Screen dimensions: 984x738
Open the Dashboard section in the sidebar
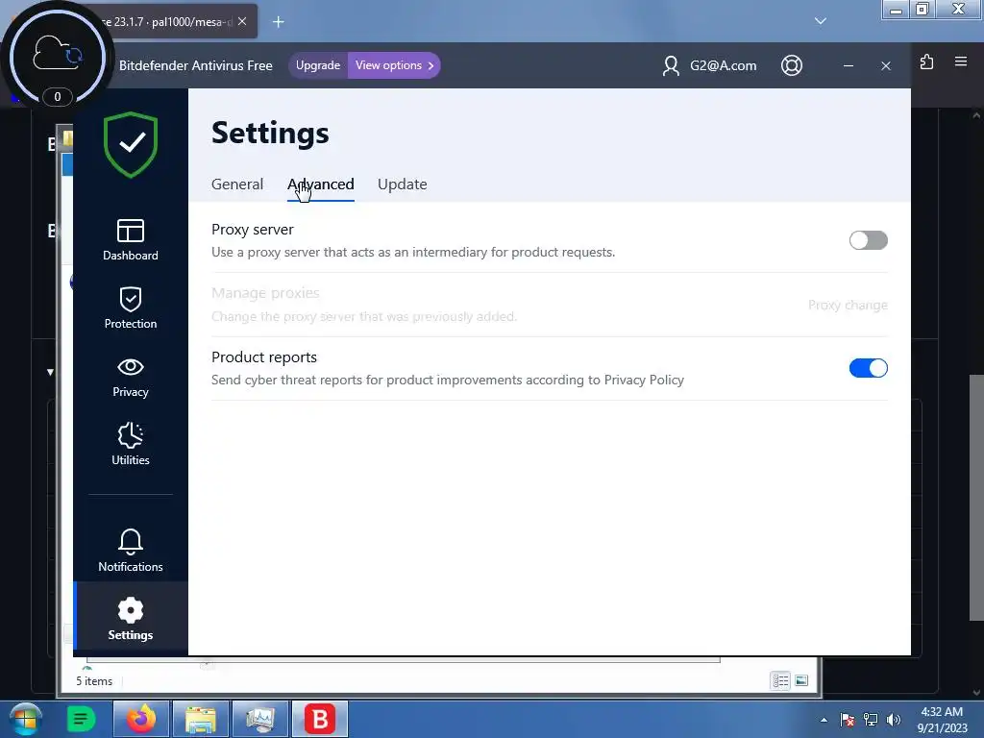pyautogui.click(x=131, y=239)
